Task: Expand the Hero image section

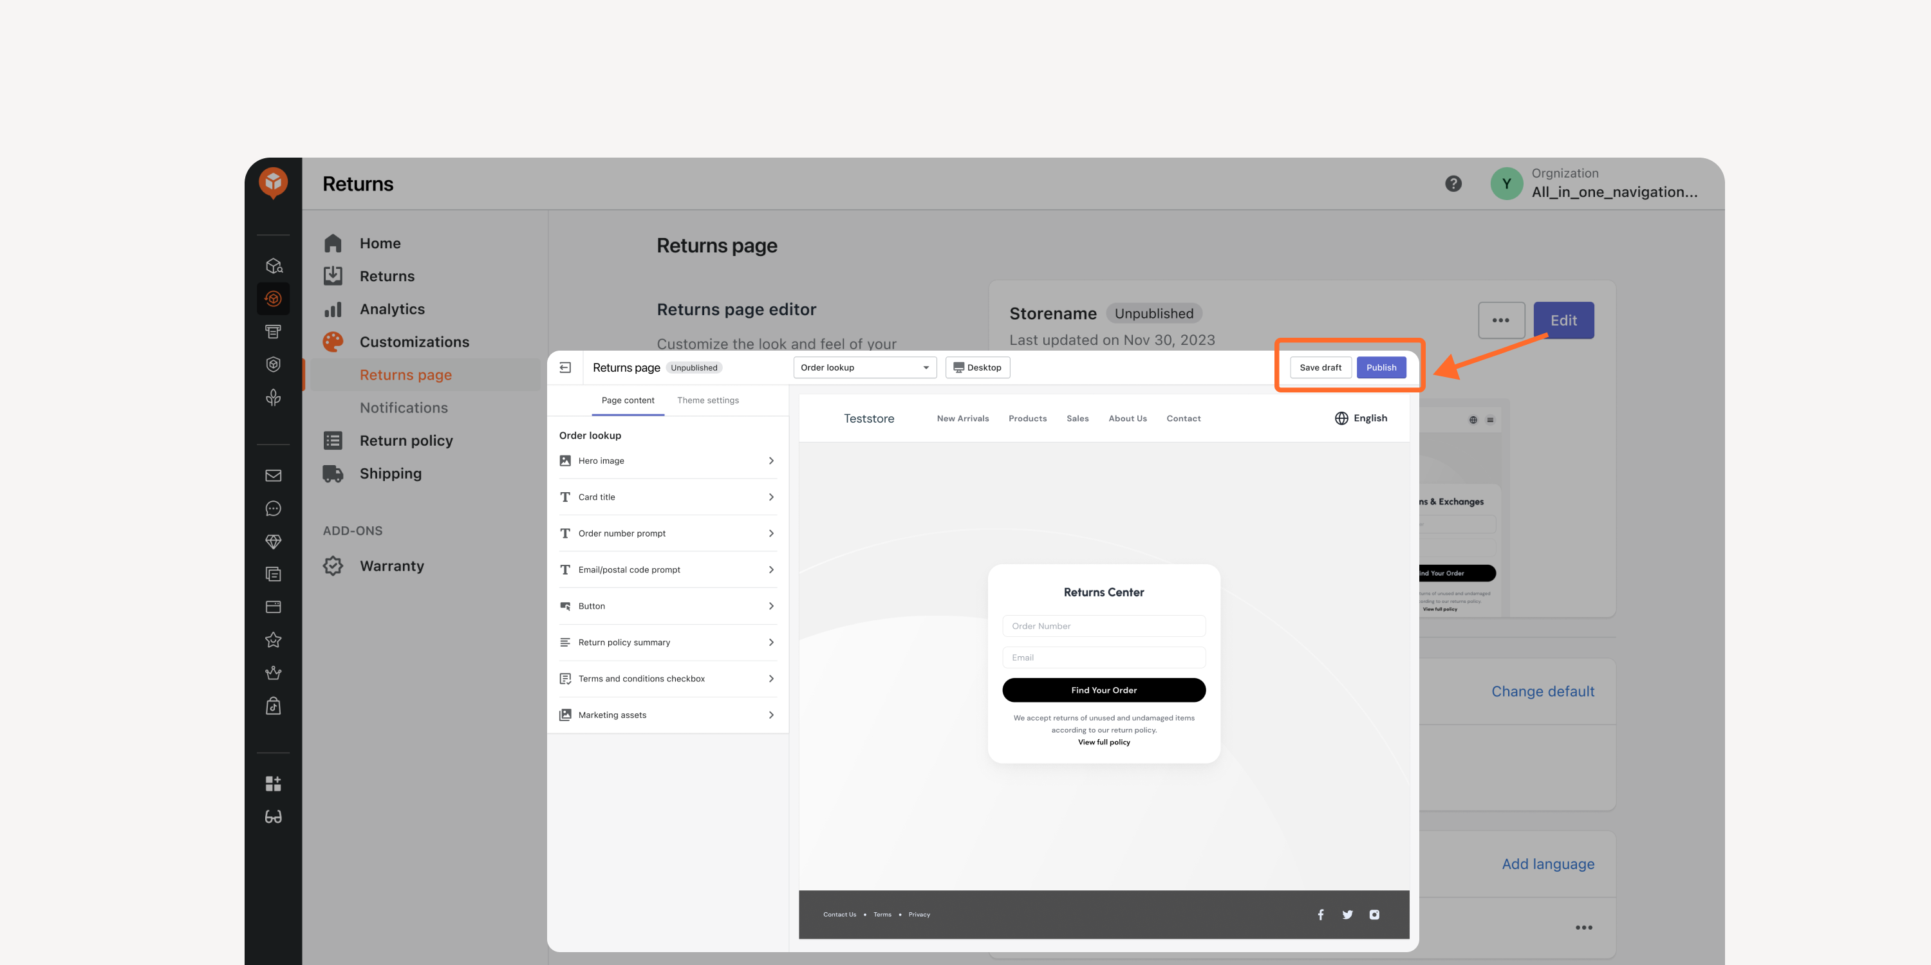Action: tap(668, 461)
